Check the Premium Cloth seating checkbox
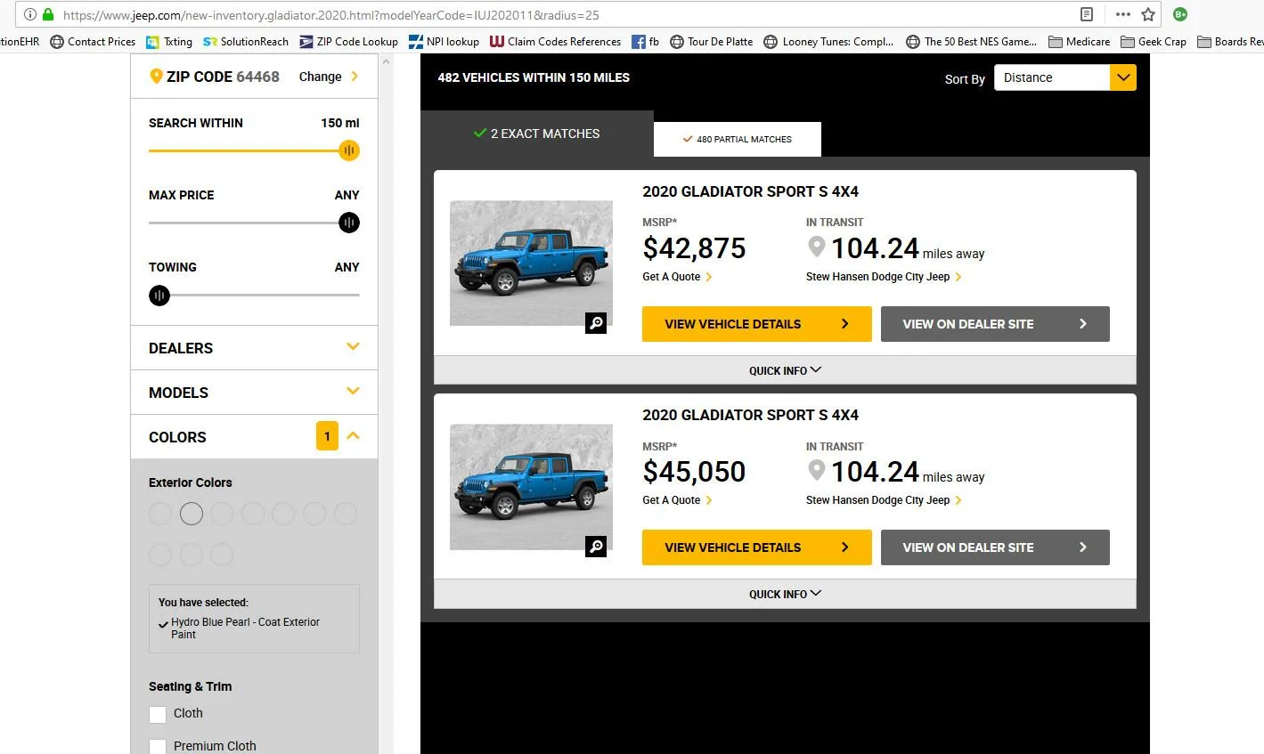1264x754 pixels. (158, 747)
